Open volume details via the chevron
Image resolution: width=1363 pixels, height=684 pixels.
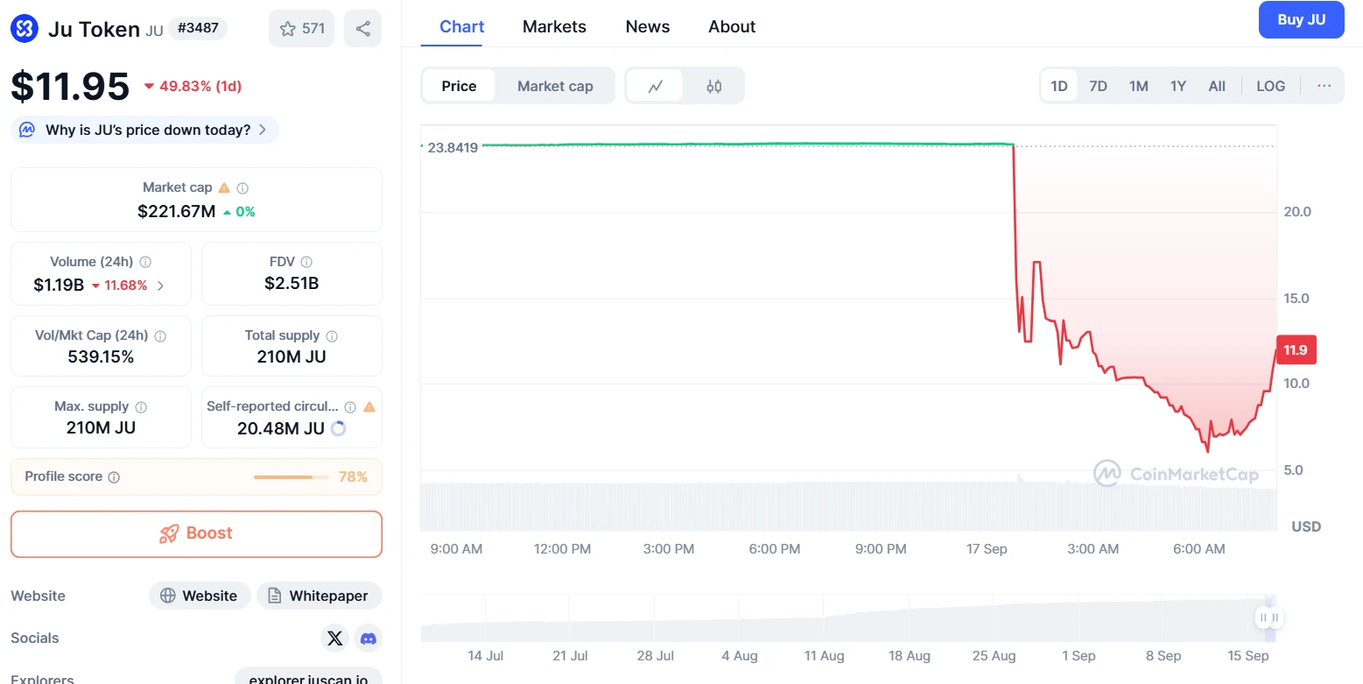[x=160, y=286]
